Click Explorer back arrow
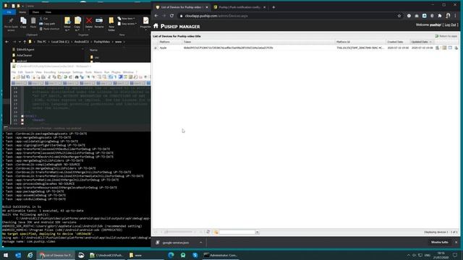463x260 pixels. 7,42
